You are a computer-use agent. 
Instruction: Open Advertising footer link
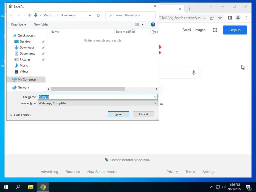click(49, 172)
